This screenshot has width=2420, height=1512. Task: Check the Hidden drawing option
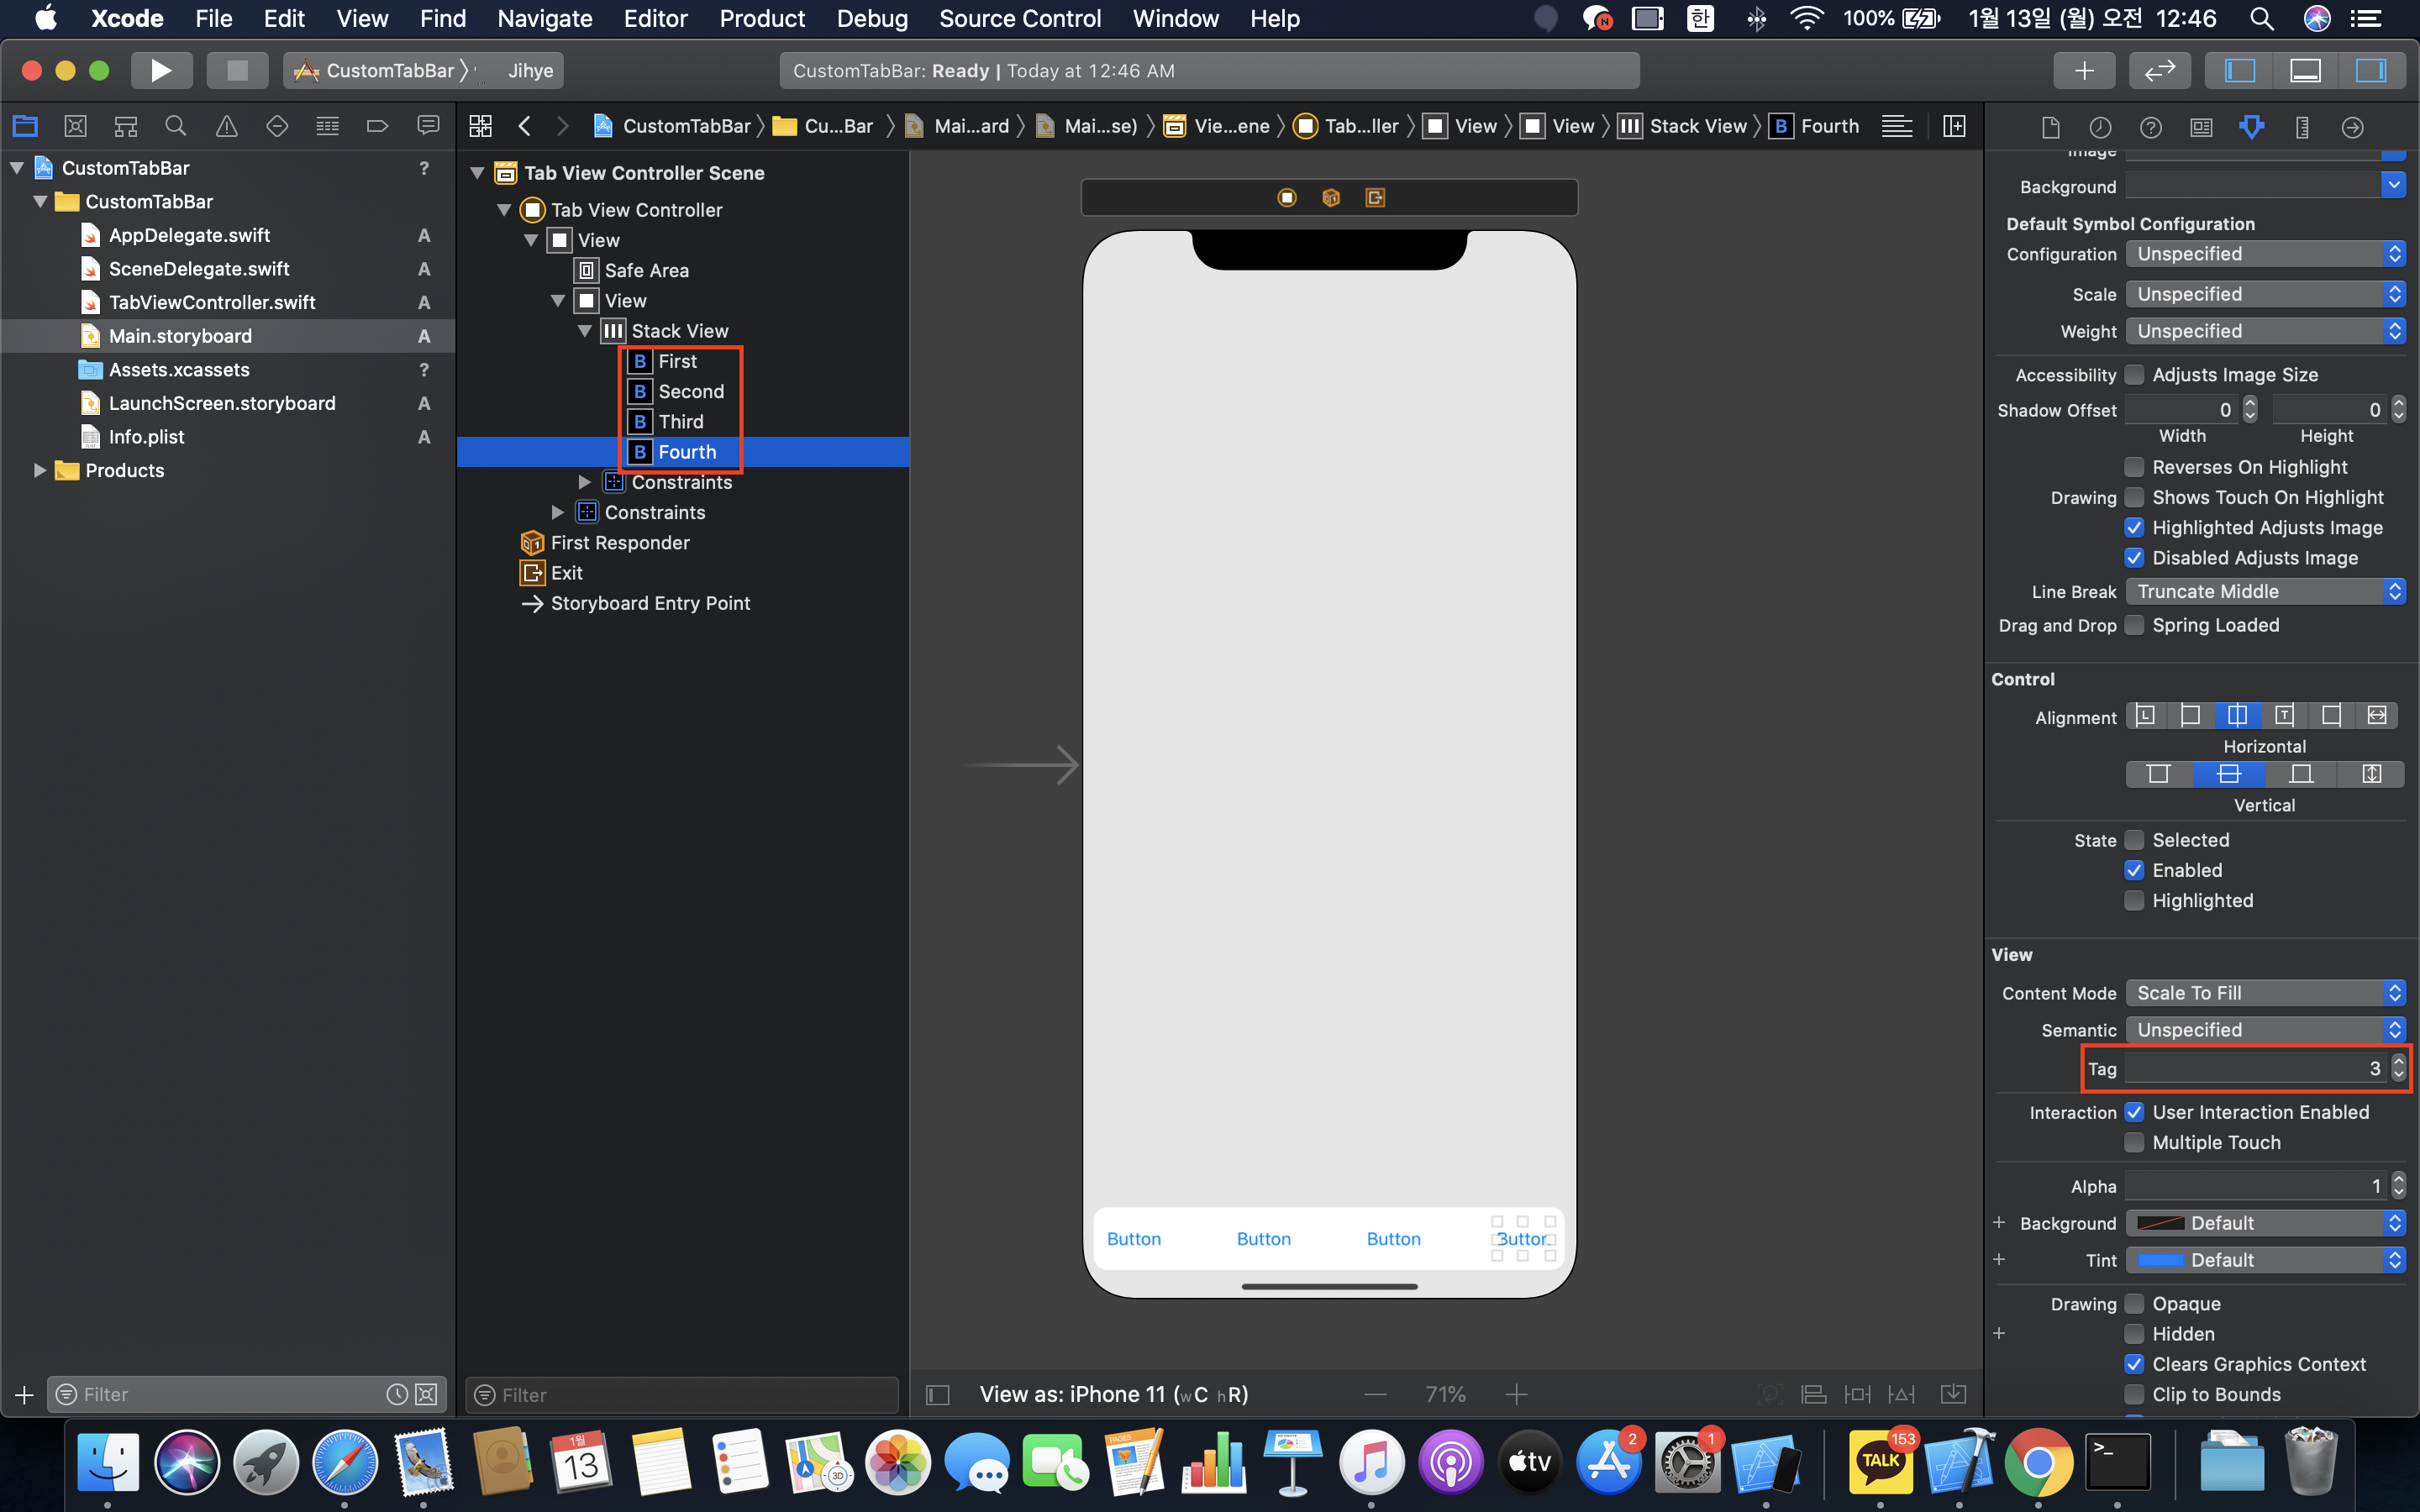(2134, 1334)
